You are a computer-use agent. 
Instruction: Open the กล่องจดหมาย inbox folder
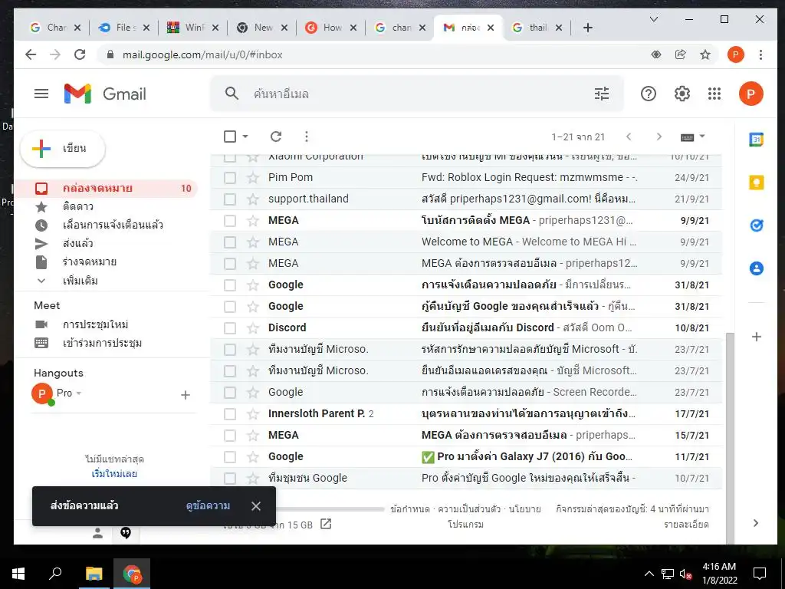coord(106,189)
